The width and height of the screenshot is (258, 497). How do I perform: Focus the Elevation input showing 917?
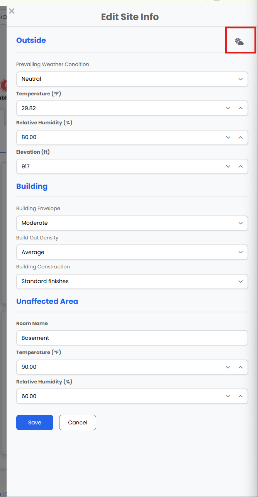pos(120,166)
